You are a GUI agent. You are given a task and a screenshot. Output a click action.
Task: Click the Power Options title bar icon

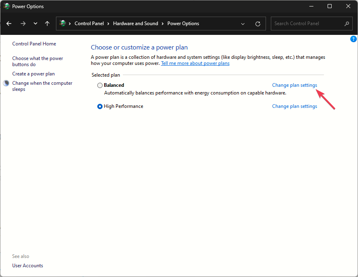click(x=6, y=6)
